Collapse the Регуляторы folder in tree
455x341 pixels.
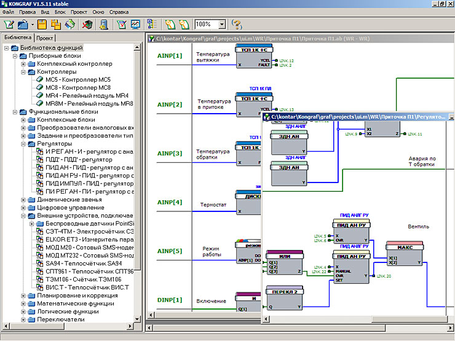(x=23, y=144)
